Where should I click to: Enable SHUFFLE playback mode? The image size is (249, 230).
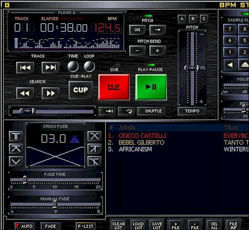pos(151,111)
